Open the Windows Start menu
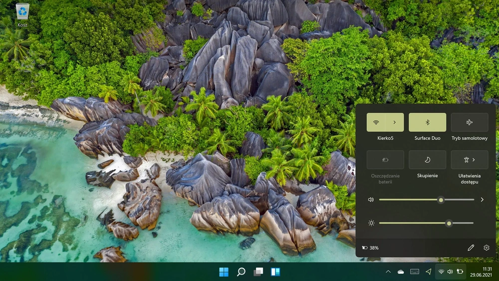This screenshot has height=281, width=499. 224,272
